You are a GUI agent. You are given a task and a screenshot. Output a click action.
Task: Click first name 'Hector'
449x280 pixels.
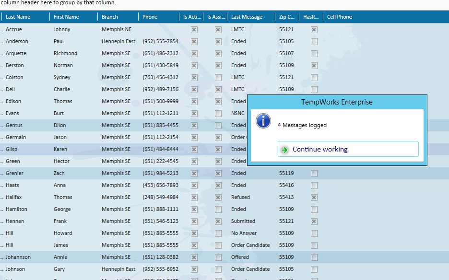[61, 161]
